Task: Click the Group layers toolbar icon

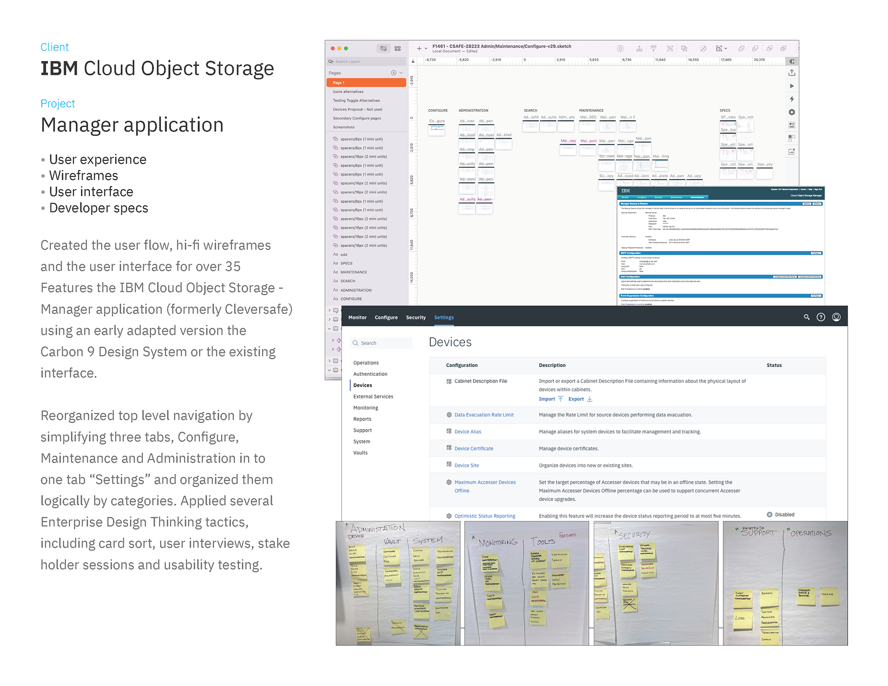Action: pos(670,49)
